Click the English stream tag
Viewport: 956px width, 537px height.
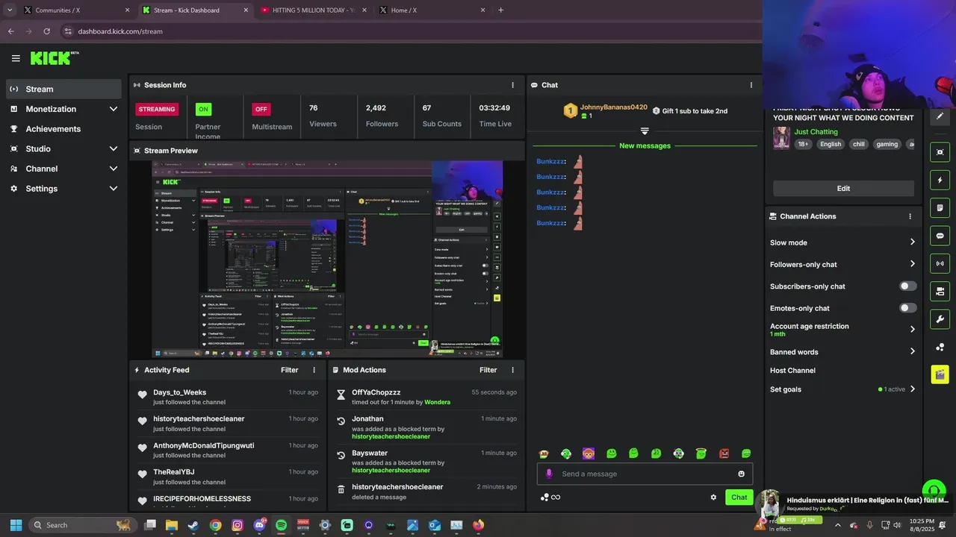tap(831, 144)
